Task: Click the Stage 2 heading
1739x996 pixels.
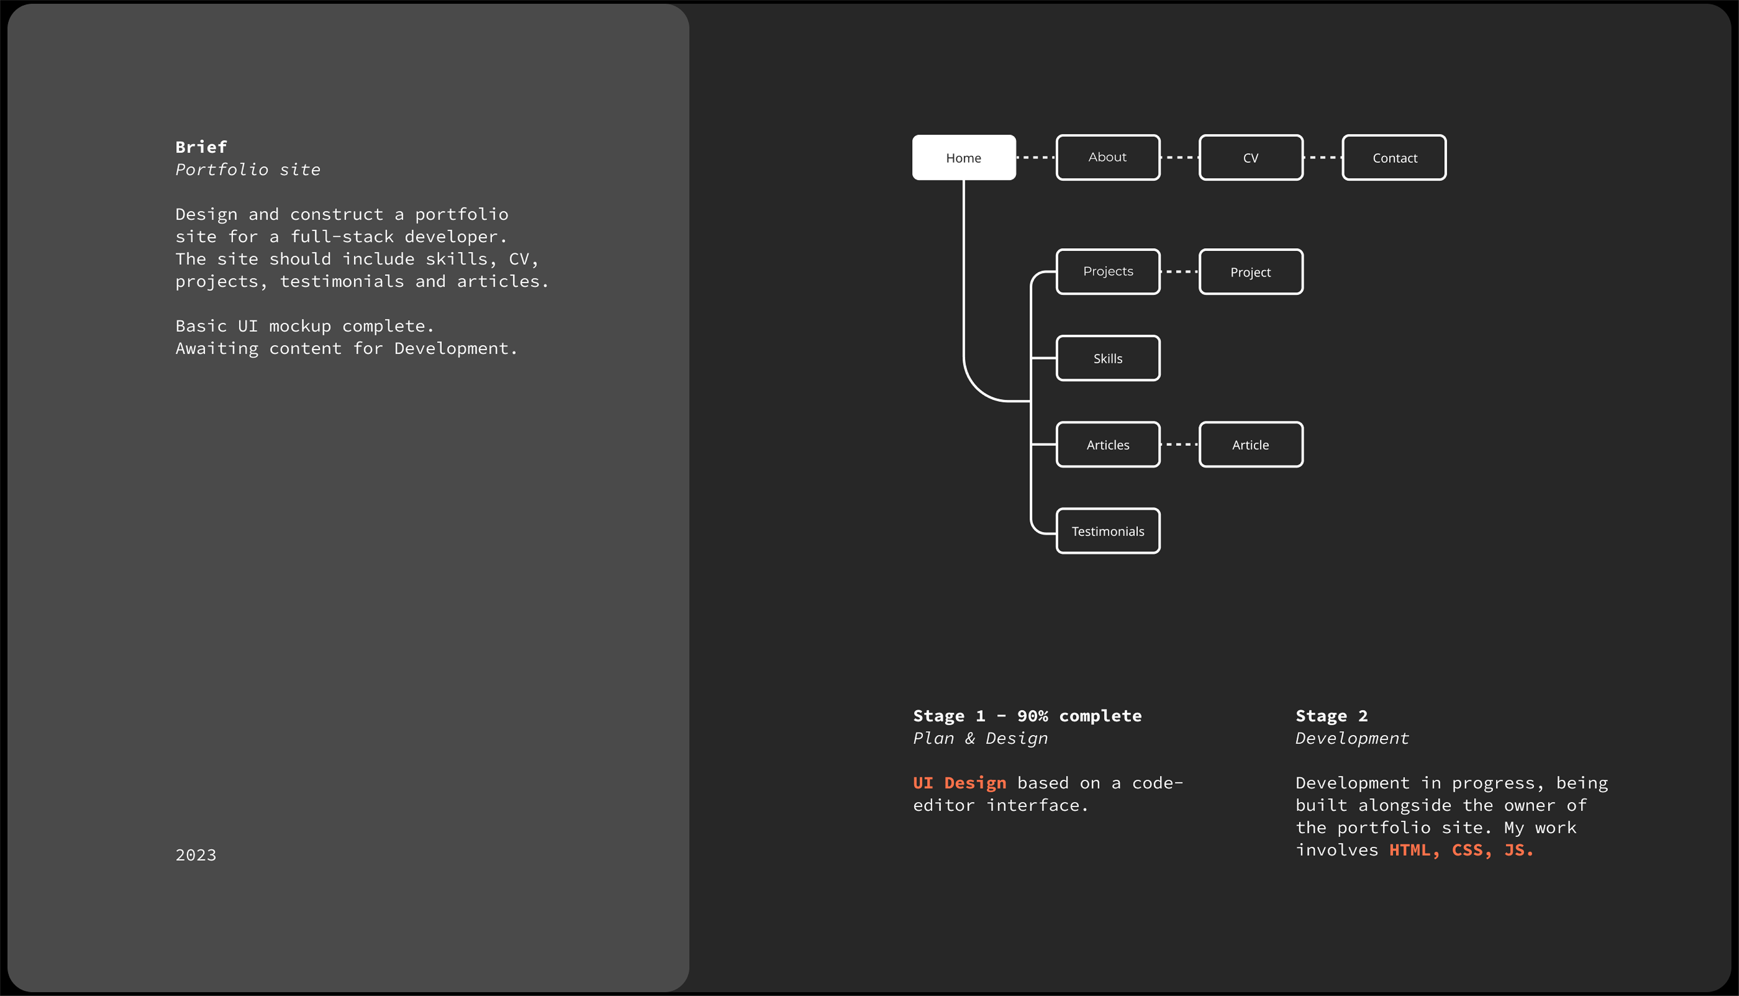Action: [x=1331, y=715]
